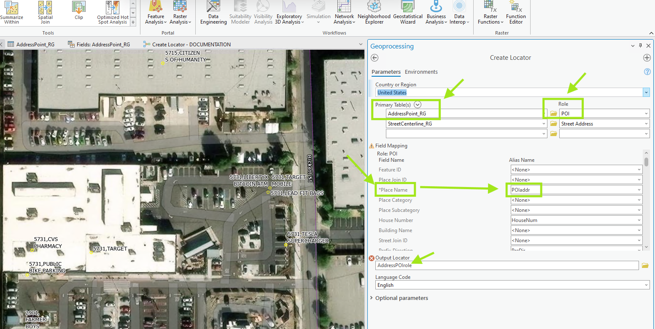Open Data Interop menu
Screen dimensions: 655x329
459,13
